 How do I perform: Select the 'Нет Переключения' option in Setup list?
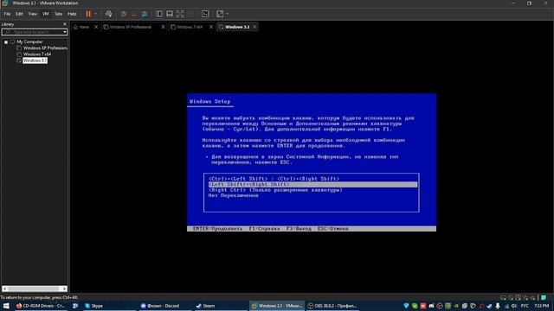pyautogui.click(x=233, y=195)
